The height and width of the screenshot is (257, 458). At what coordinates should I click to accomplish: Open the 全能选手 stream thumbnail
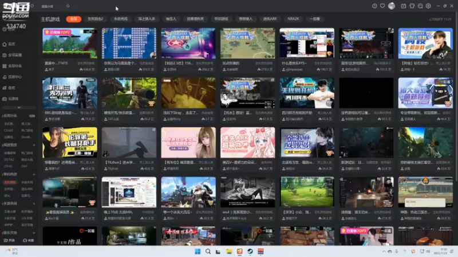click(x=307, y=142)
